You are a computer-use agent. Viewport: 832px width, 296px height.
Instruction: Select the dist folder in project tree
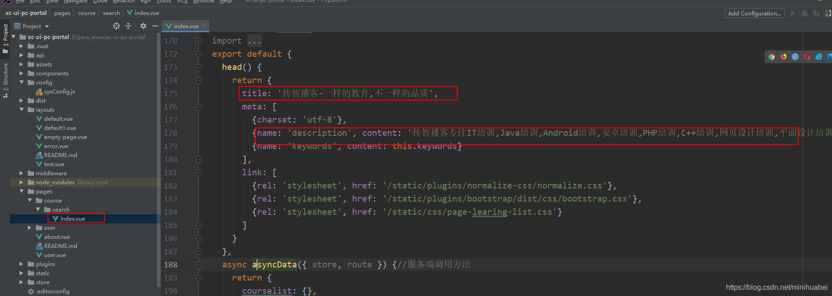(x=37, y=100)
